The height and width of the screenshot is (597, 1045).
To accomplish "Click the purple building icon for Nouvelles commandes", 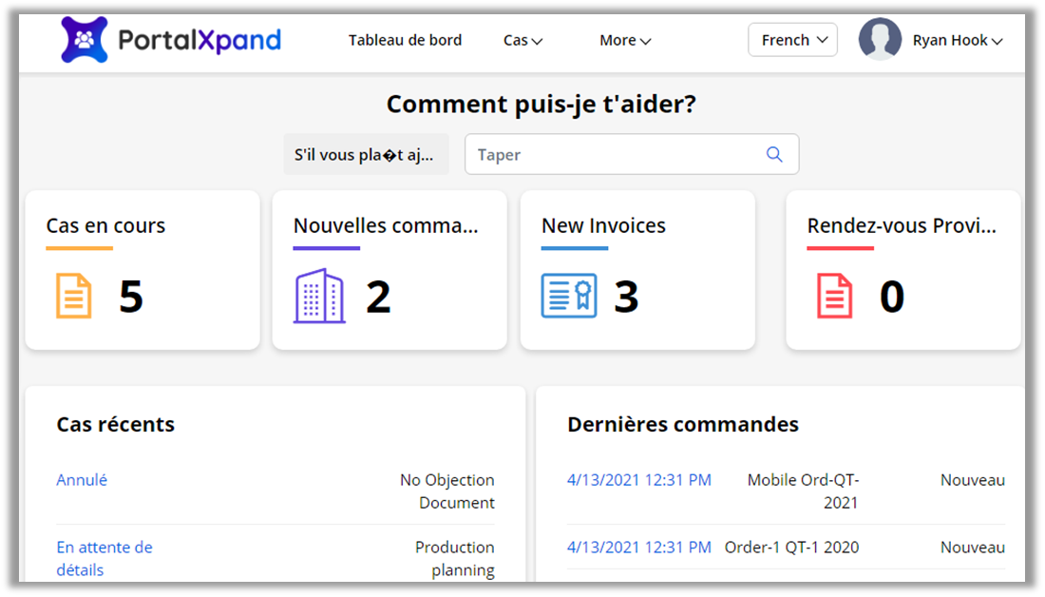I will 318,296.
